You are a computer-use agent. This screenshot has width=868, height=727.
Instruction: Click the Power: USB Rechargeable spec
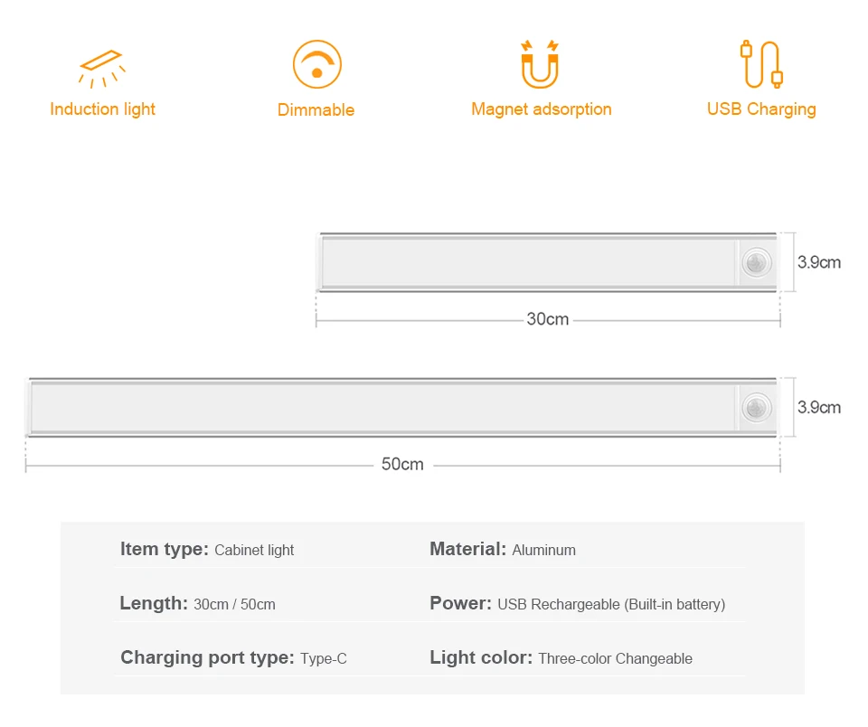coord(578,603)
